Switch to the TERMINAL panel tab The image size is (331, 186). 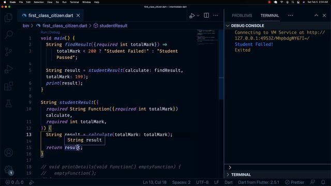[x=269, y=16]
